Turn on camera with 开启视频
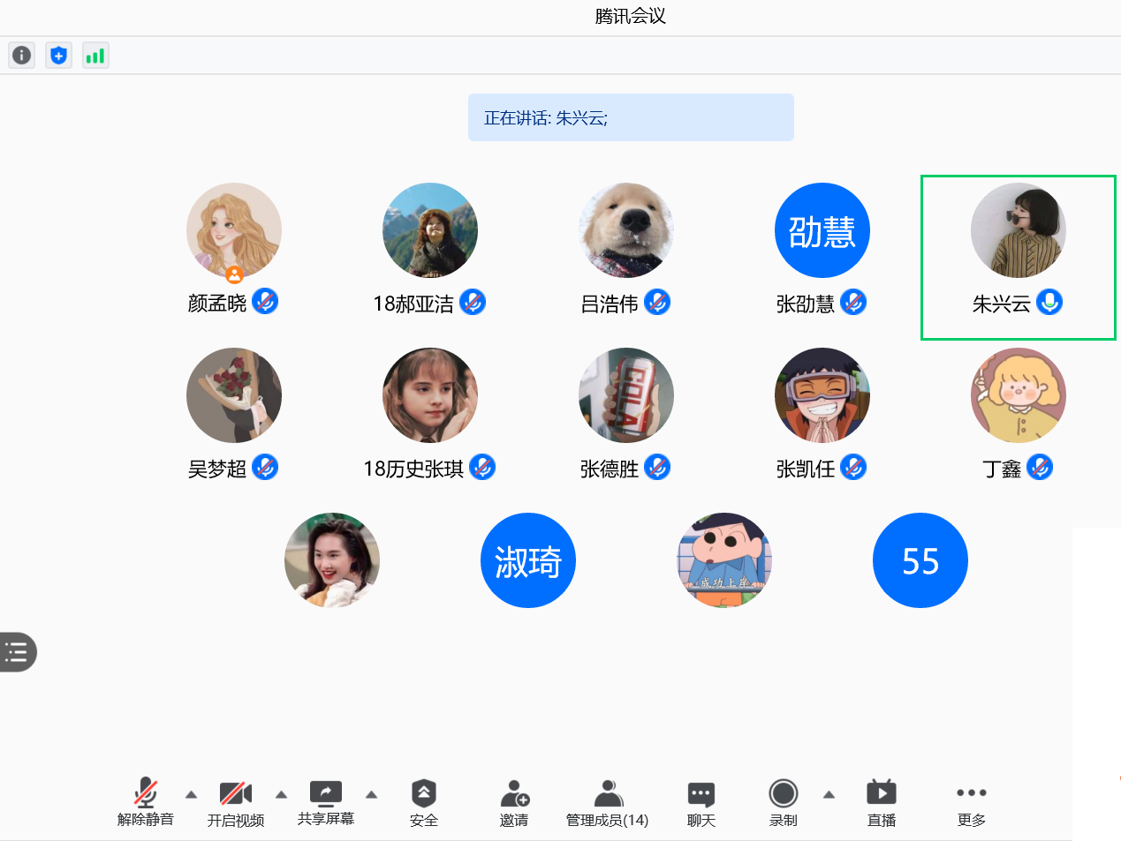The image size is (1121, 841). [x=236, y=802]
